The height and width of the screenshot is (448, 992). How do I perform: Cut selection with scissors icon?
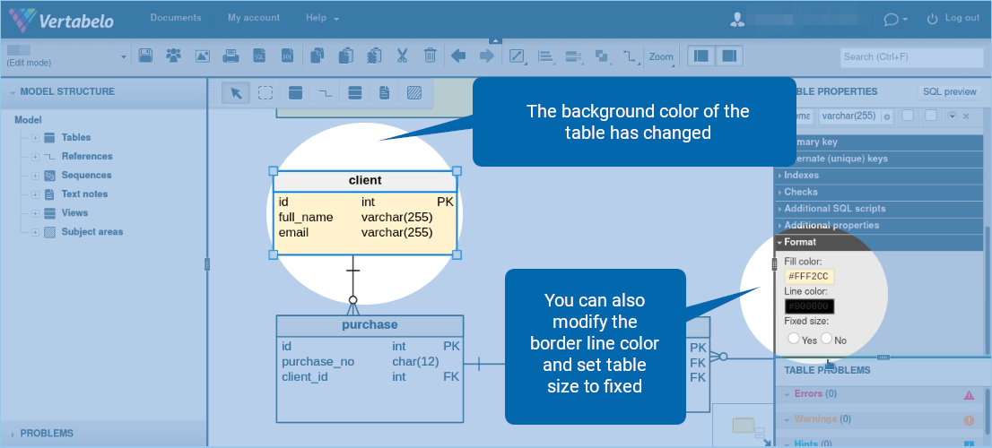[402, 56]
